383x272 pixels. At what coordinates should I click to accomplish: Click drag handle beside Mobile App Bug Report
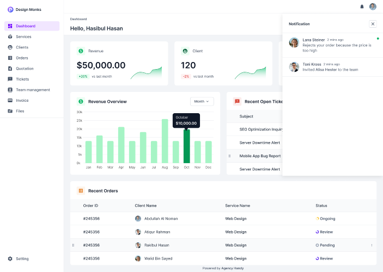(x=229, y=156)
